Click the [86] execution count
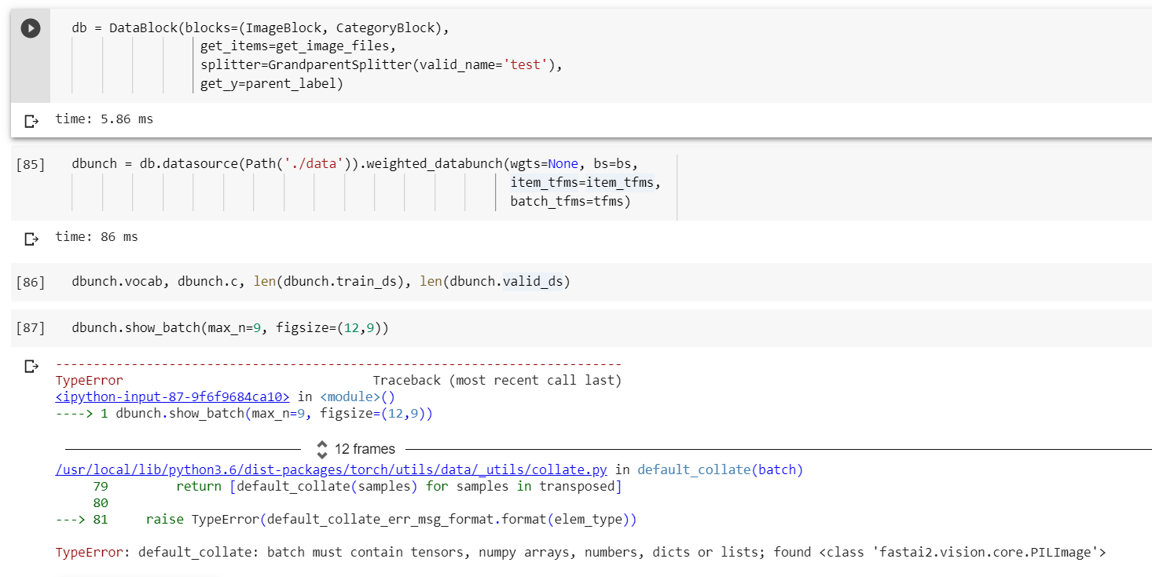 (30, 282)
